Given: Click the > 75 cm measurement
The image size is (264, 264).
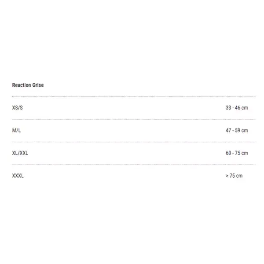Looking at the screenshot, I should pyautogui.click(x=234, y=176).
